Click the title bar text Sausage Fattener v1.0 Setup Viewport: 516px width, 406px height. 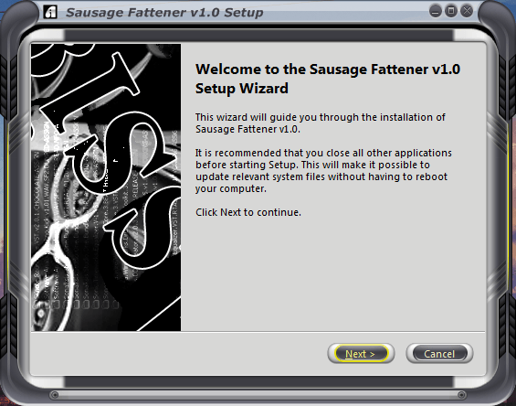coord(164,13)
